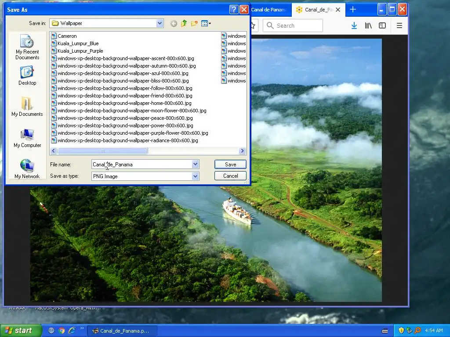Click the Cancel button
The image size is (450, 337).
pyautogui.click(x=230, y=176)
